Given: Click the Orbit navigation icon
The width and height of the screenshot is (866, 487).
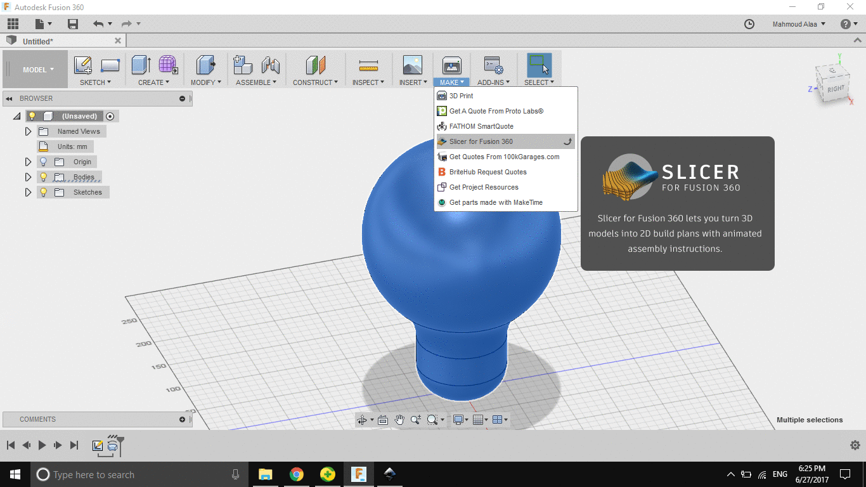Looking at the screenshot, I should [362, 420].
